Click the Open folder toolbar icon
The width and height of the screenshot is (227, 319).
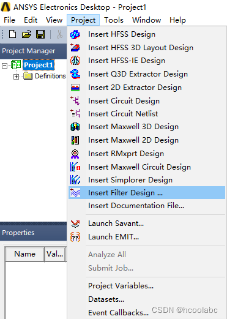pos(26,34)
